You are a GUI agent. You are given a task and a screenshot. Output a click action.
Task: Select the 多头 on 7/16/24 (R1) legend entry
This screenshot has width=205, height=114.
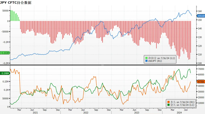tap(181, 102)
